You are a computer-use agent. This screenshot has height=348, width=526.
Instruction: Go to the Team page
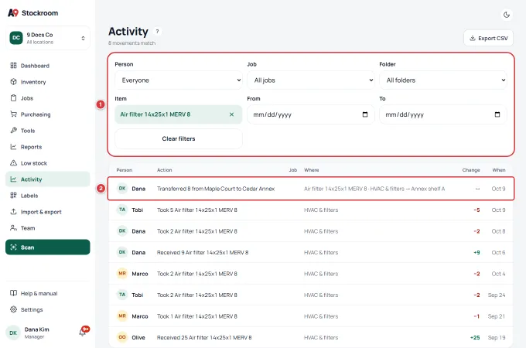click(x=48, y=228)
